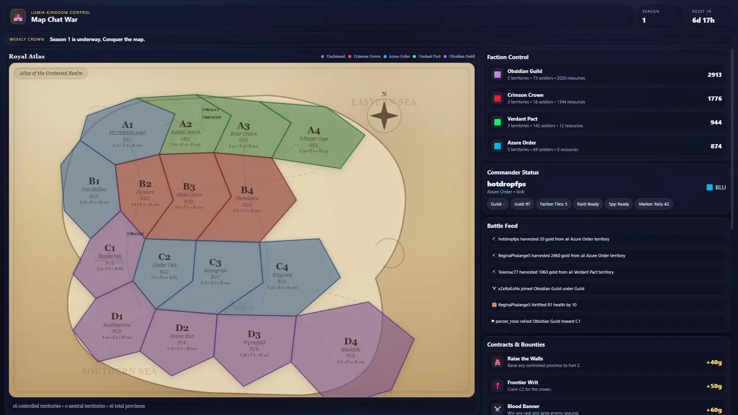Image resolution: width=738 pixels, height=415 pixels.
Task: Click the Blood Banner crossed swords icon
Action: click(x=497, y=409)
